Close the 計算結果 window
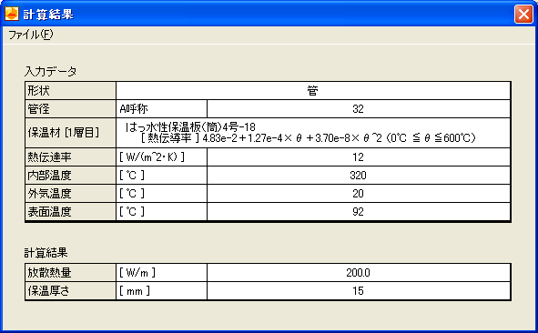This screenshot has width=538, height=333. 523,15
